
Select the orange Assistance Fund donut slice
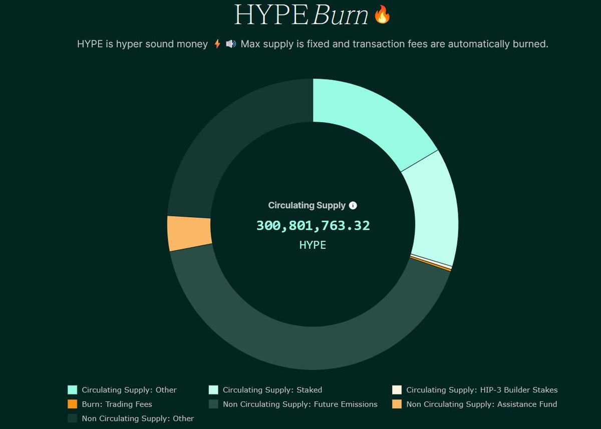tap(189, 233)
